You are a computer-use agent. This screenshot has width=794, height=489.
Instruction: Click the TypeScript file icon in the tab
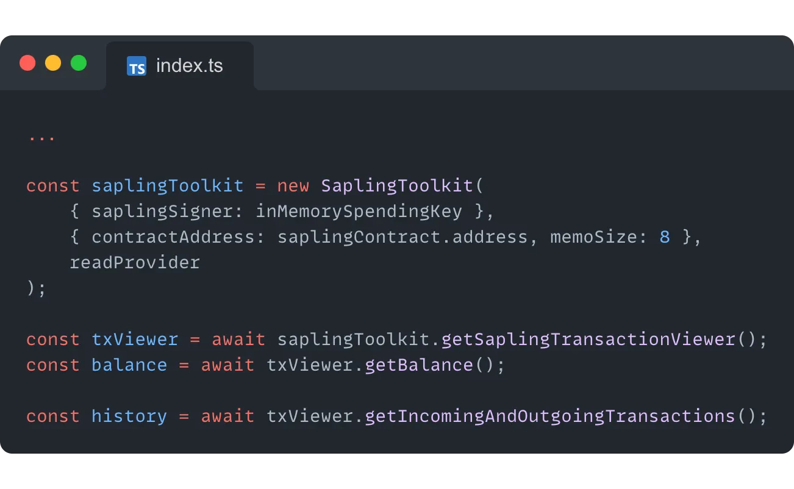coord(137,66)
